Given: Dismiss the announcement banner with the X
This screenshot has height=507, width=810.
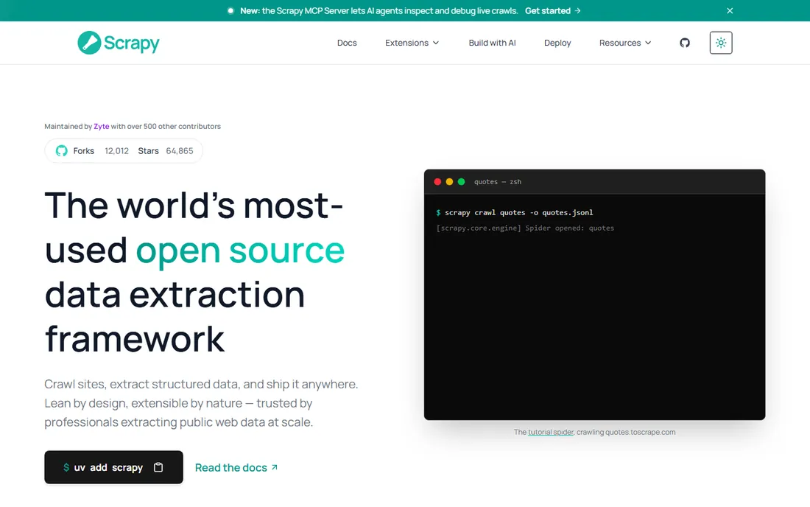Looking at the screenshot, I should (x=730, y=11).
